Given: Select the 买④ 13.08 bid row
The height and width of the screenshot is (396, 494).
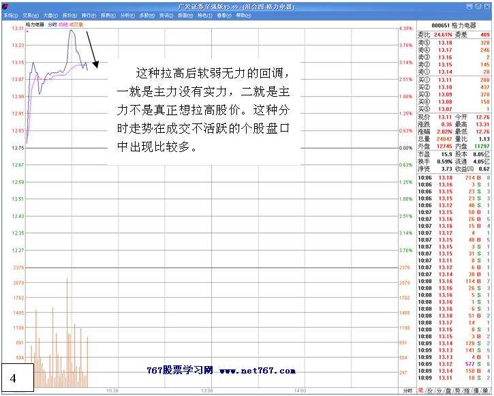Looking at the screenshot, I should [x=454, y=102].
